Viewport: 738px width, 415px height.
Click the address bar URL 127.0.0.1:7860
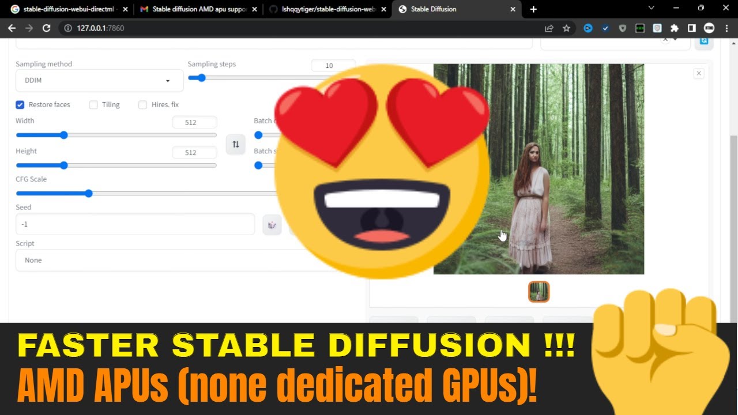click(x=100, y=28)
